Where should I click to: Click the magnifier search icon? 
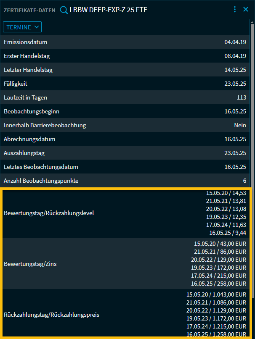64,10
